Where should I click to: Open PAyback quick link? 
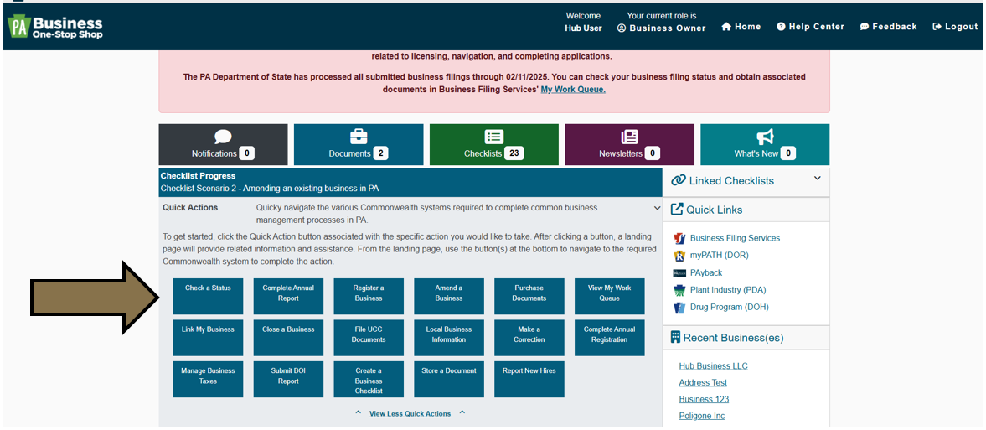[x=706, y=272]
